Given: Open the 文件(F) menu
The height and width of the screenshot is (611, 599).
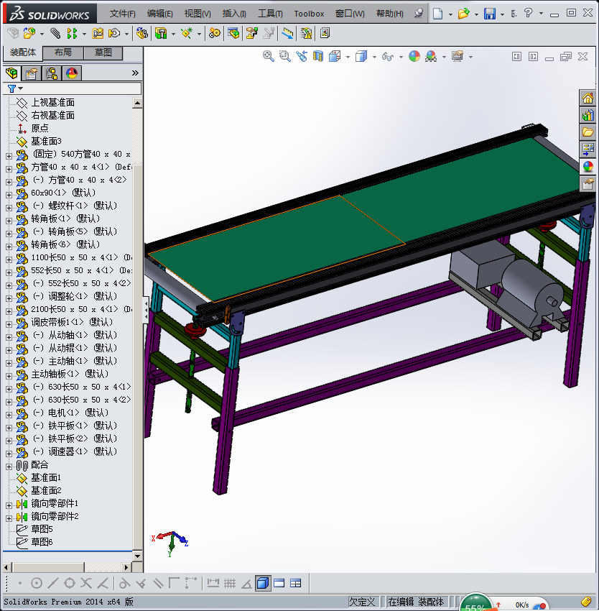Looking at the screenshot, I should tap(122, 14).
